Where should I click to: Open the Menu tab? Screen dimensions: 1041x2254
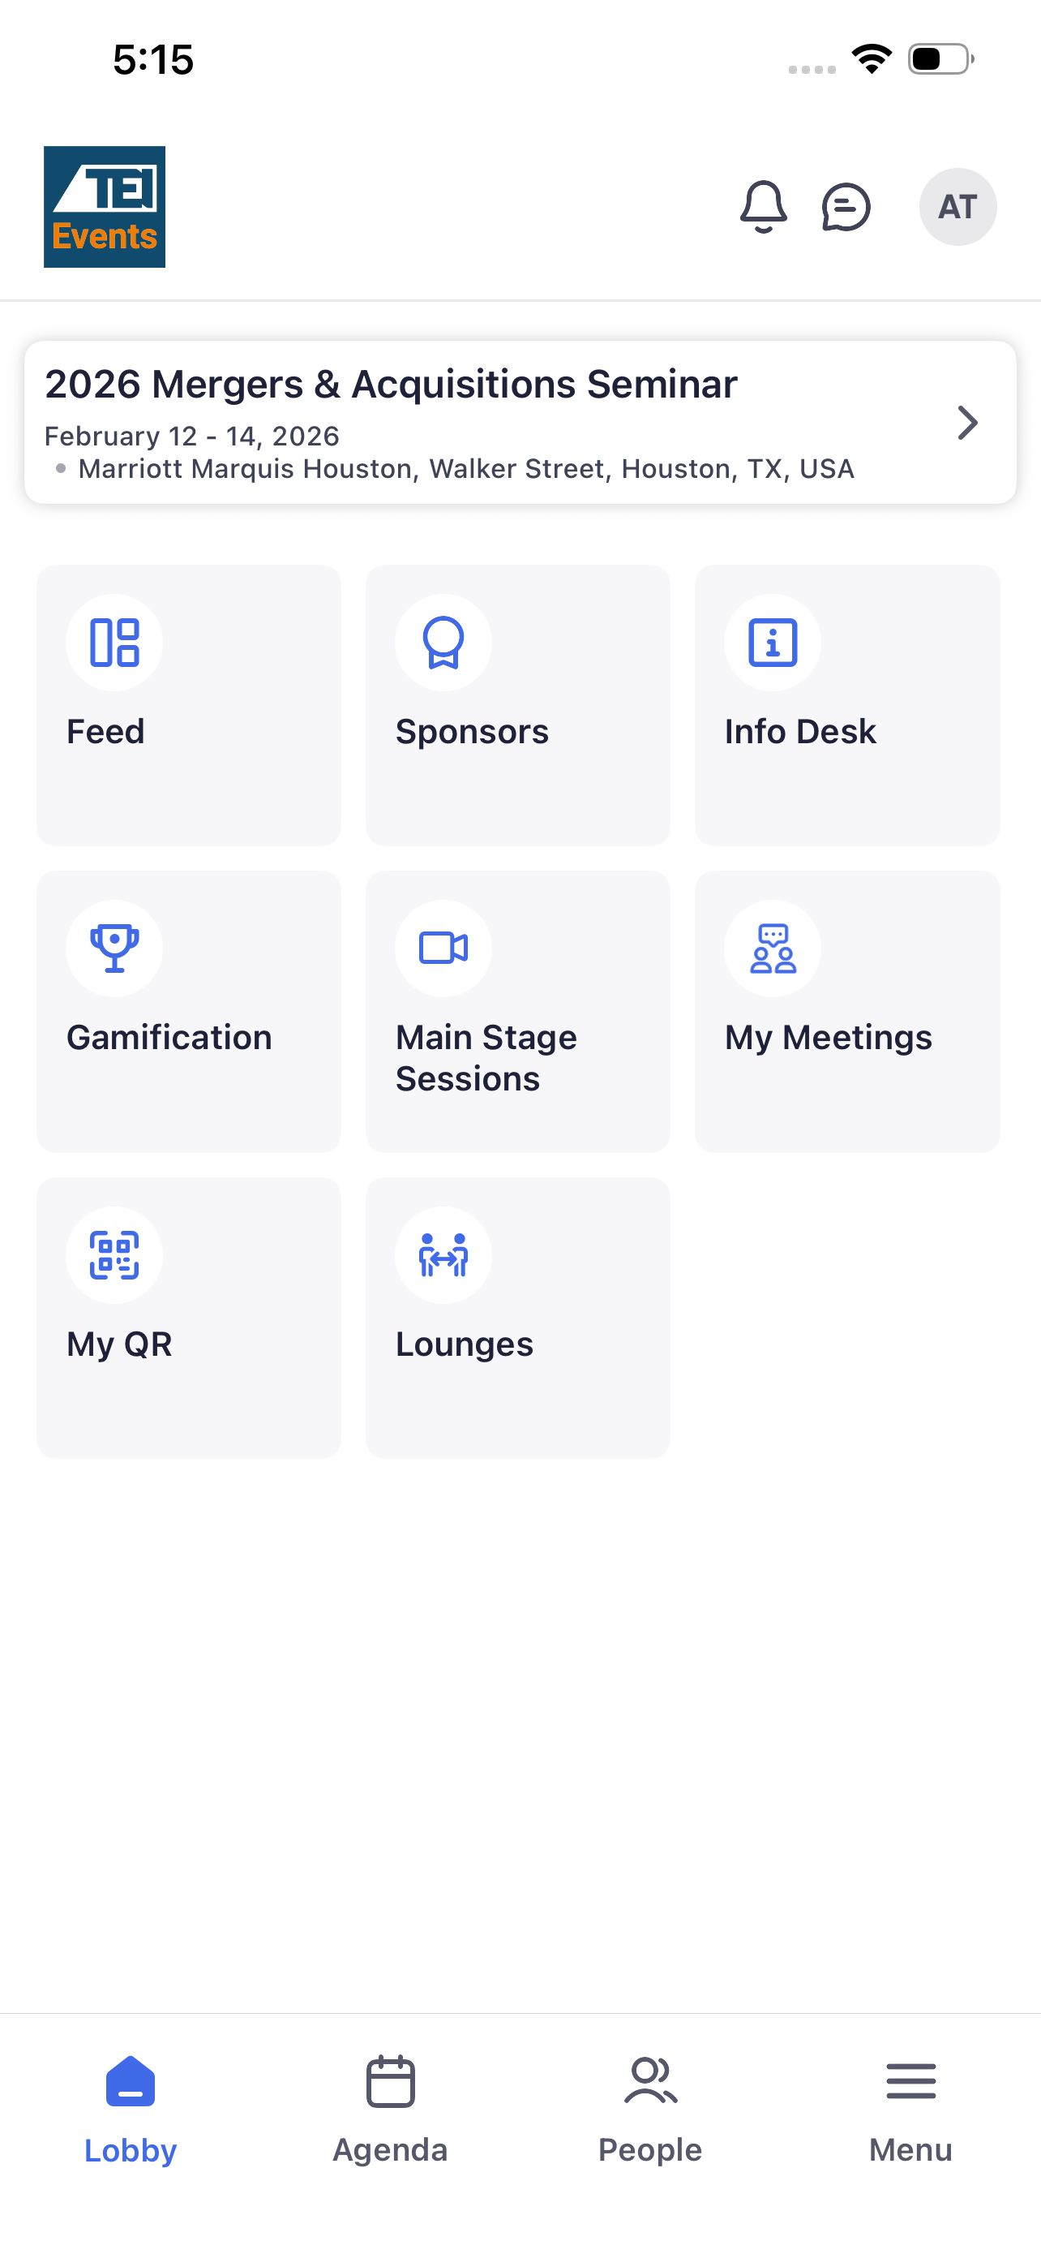(x=910, y=2110)
